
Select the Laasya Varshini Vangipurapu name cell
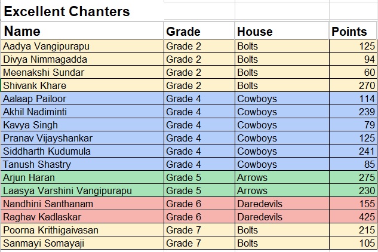click(x=82, y=190)
